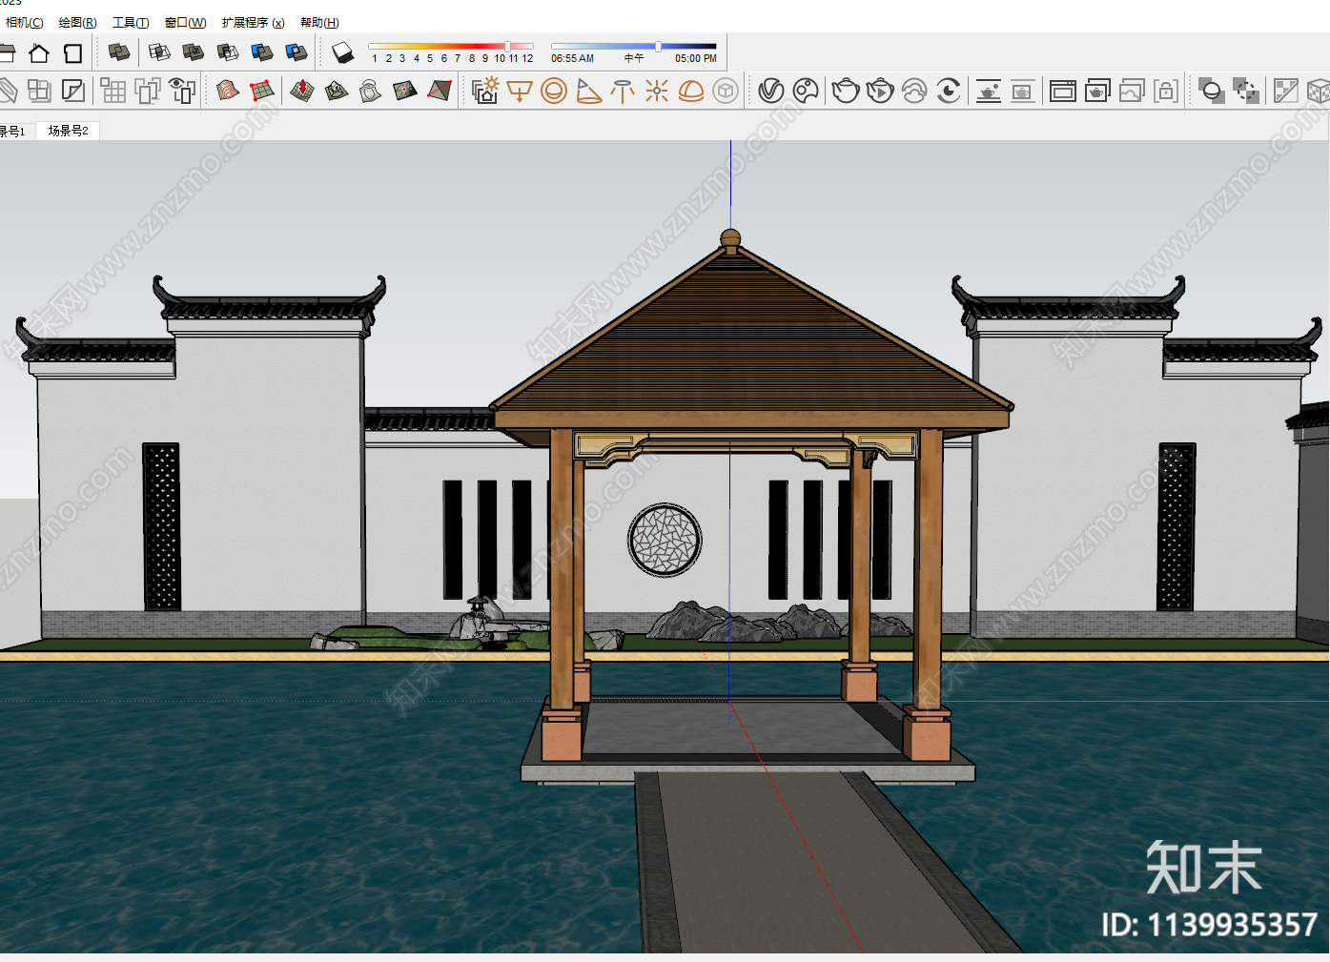Switch to scene tab 场景号2
Image resolution: width=1330 pixels, height=962 pixels.
point(68,131)
